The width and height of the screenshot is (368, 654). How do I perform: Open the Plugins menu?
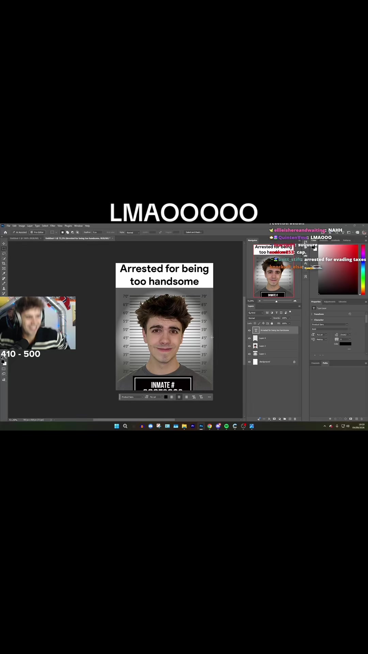(68, 226)
